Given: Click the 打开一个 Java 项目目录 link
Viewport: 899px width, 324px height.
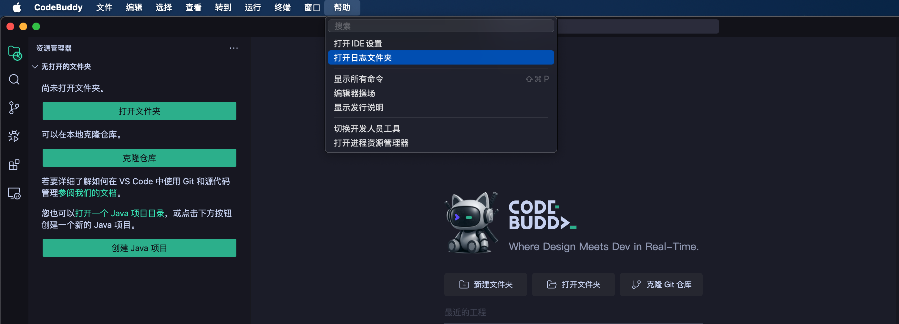Looking at the screenshot, I should point(120,213).
